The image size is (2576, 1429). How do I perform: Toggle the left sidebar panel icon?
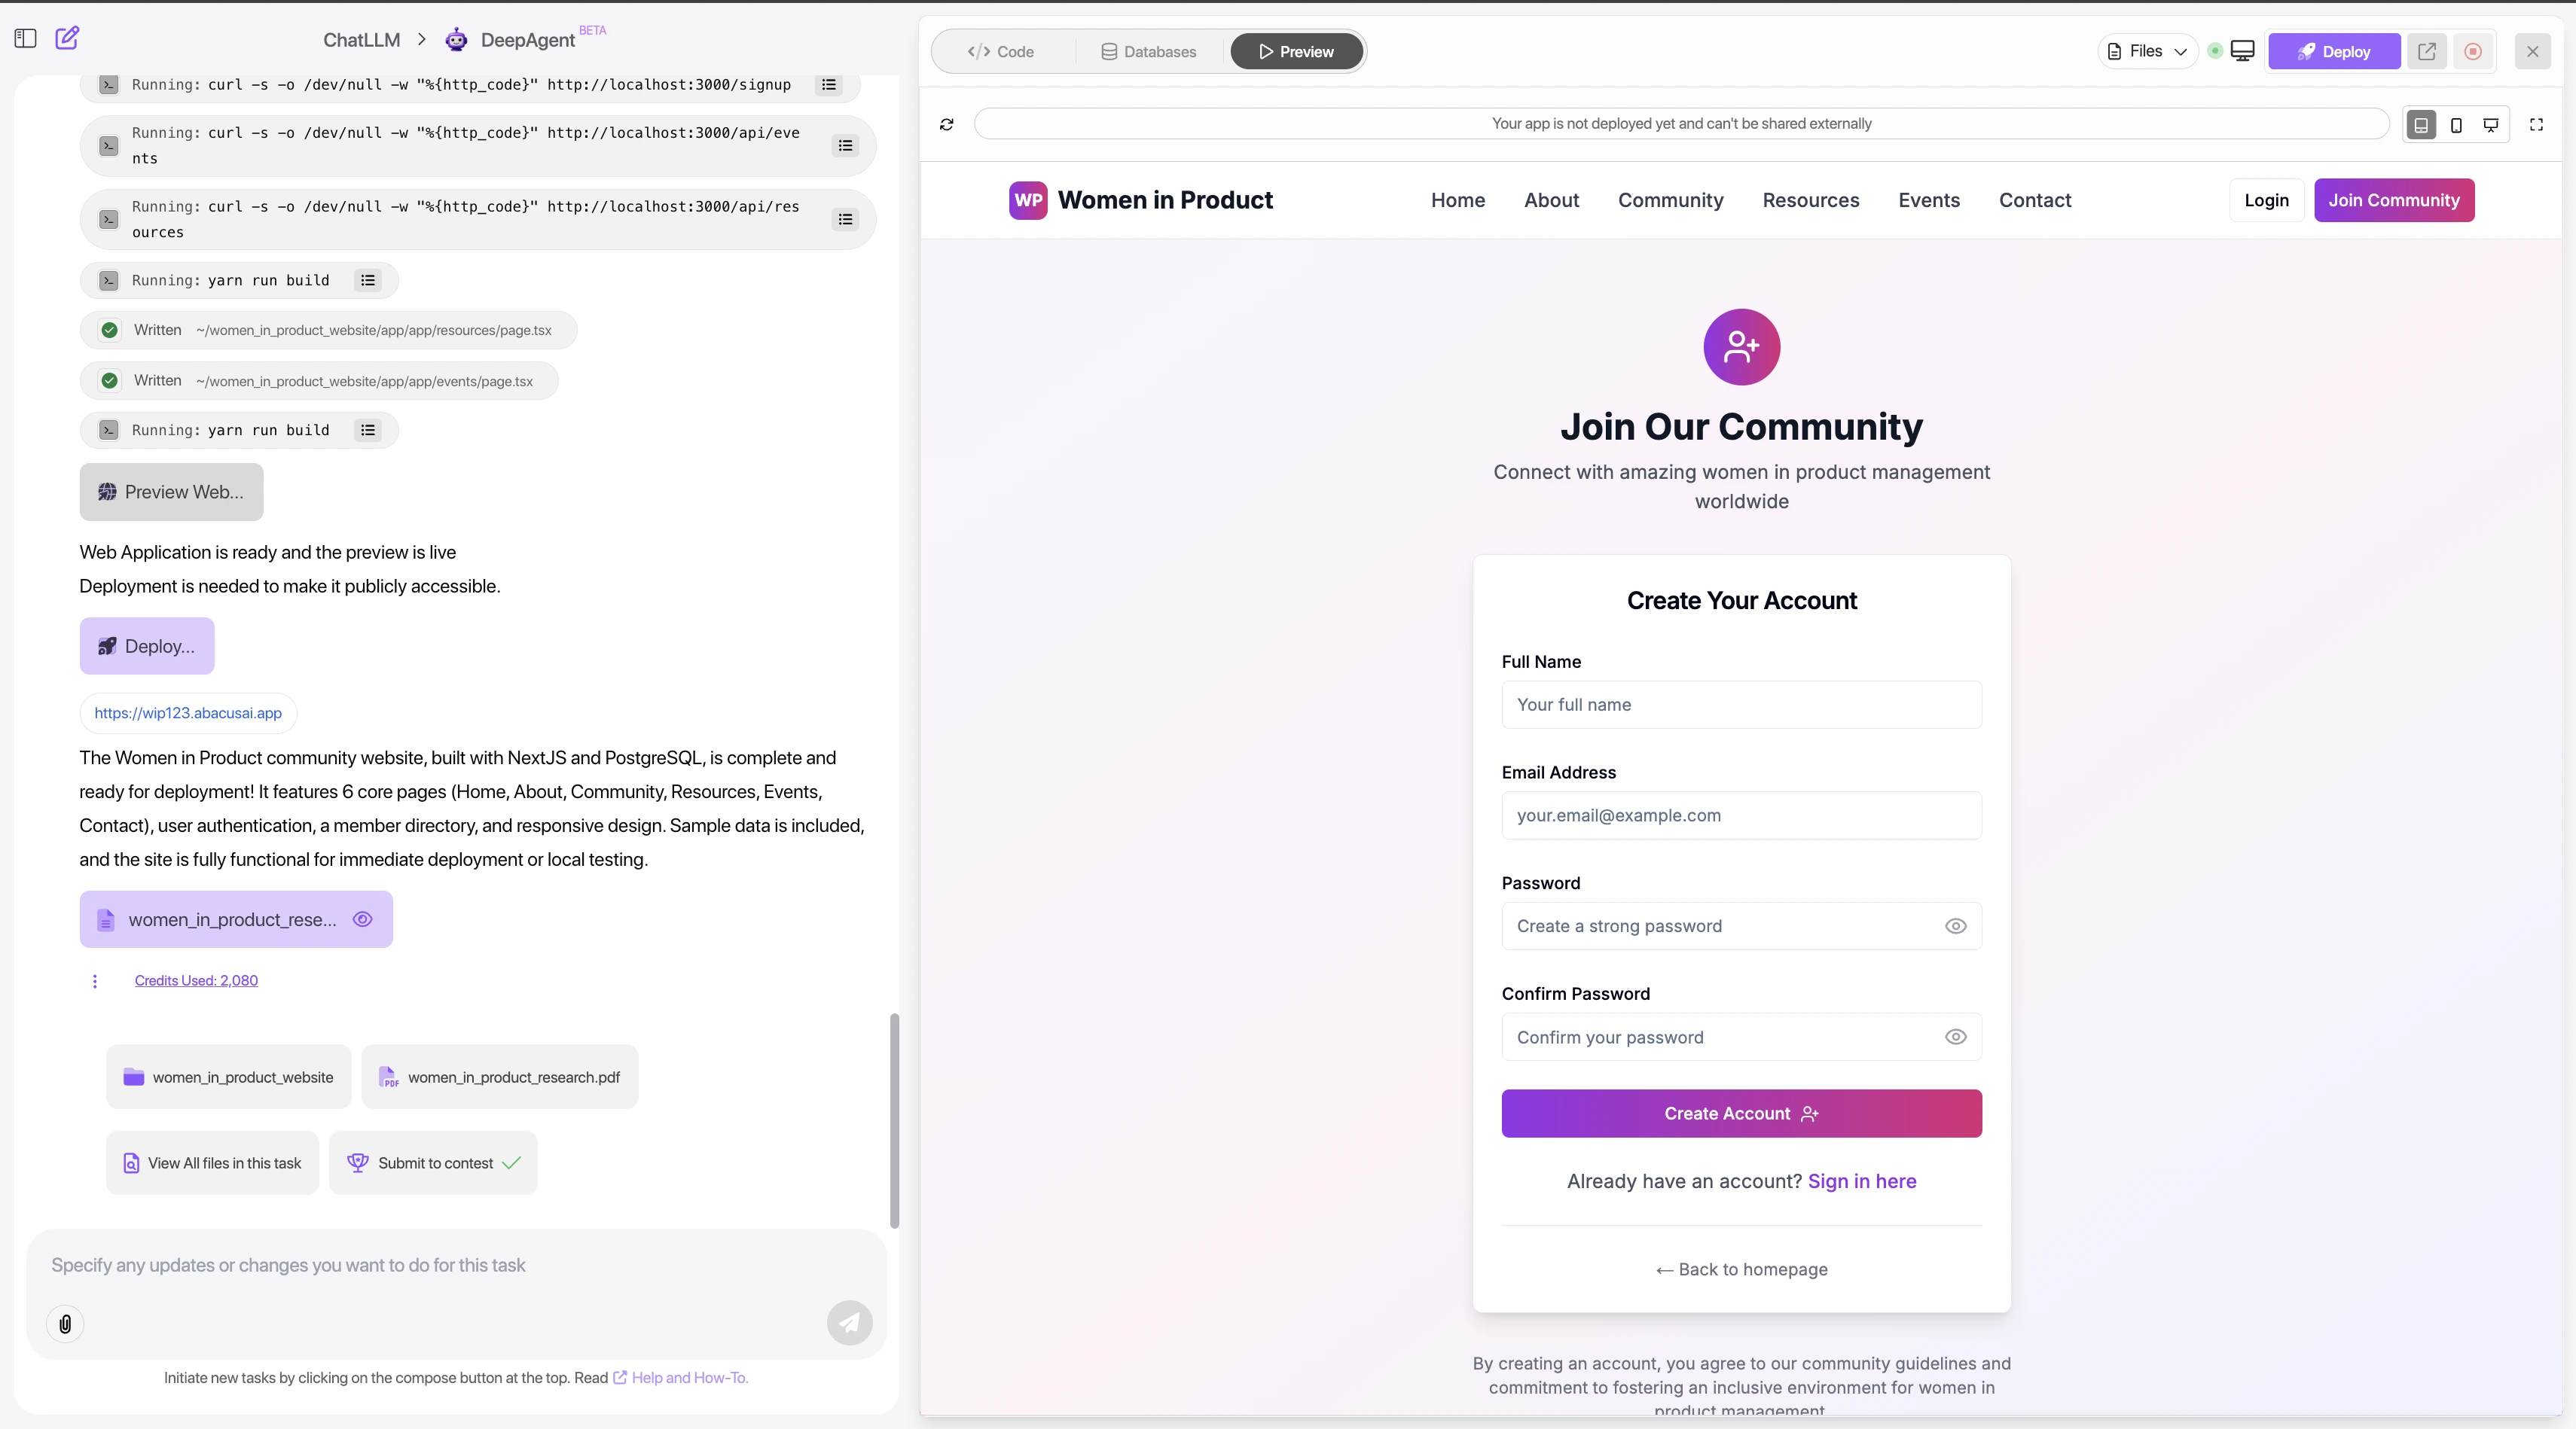point(26,38)
